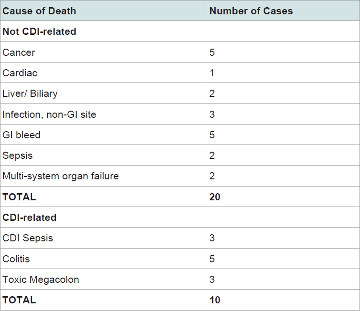Click the total value 10
The height and width of the screenshot is (311, 360).
pos(215,300)
